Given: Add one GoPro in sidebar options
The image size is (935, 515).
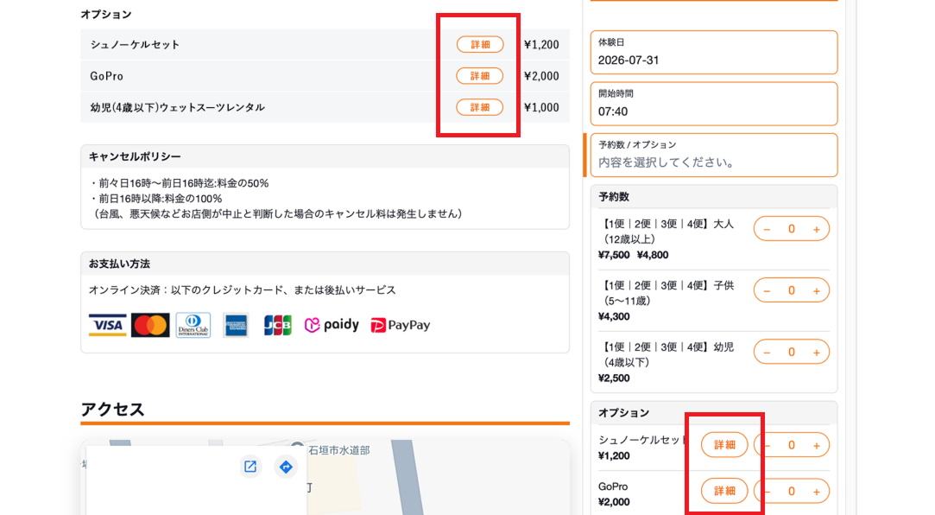Looking at the screenshot, I should (817, 491).
